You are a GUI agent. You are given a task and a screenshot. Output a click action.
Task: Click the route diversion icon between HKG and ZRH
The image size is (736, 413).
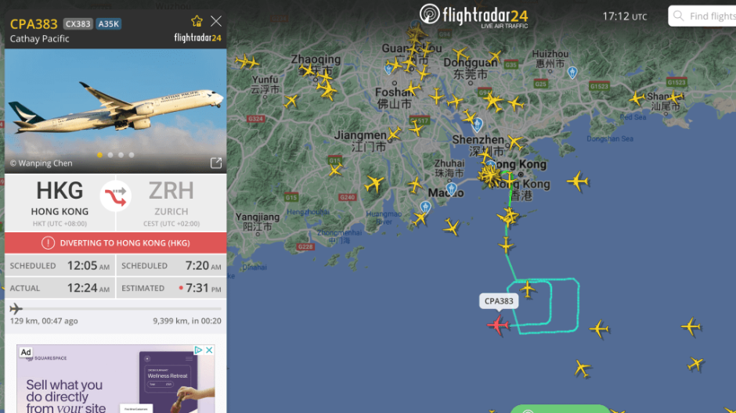pyautogui.click(x=115, y=196)
